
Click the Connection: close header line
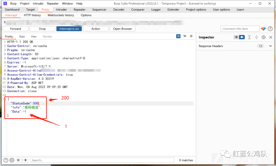click(x=22, y=91)
